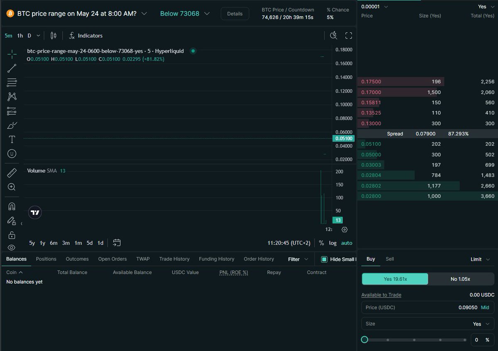Toggle the Hide Small balances checkbox
This screenshot has height=351, width=498.
(x=325, y=259)
